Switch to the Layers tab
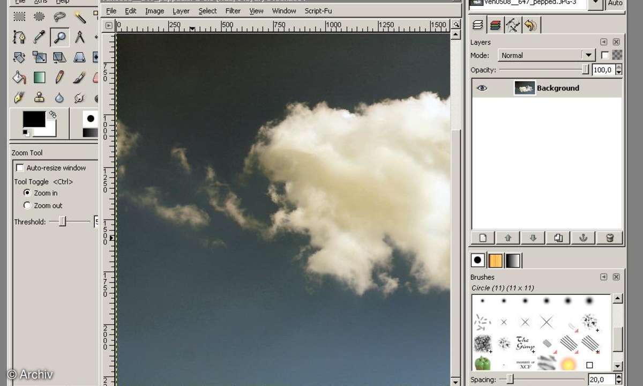The image size is (643, 386). point(478,25)
